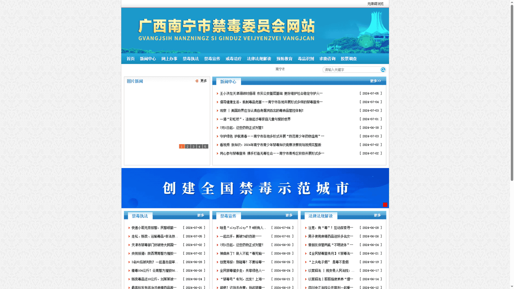Open the article 天津市禁毒部门侦破特大跨国
The height and width of the screenshot is (289, 514).
[x=154, y=245]
